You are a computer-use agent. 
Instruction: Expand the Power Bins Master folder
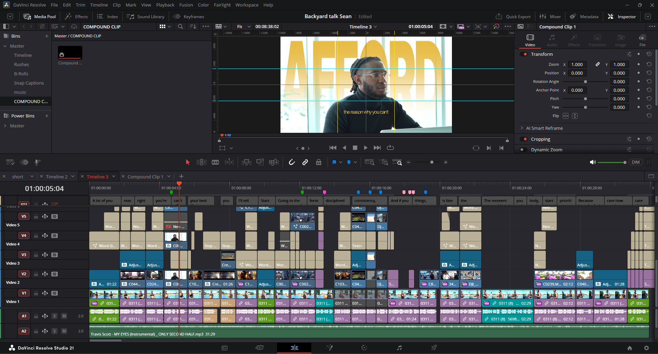(5, 126)
